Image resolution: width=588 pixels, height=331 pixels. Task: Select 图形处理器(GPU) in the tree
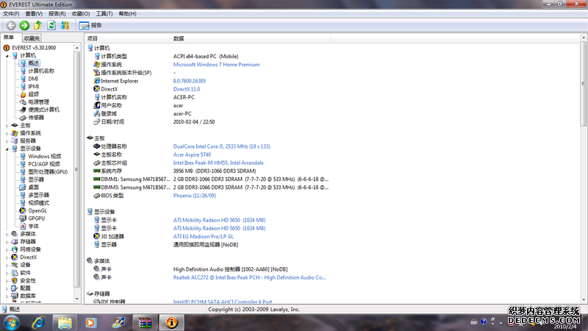coord(48,172)
